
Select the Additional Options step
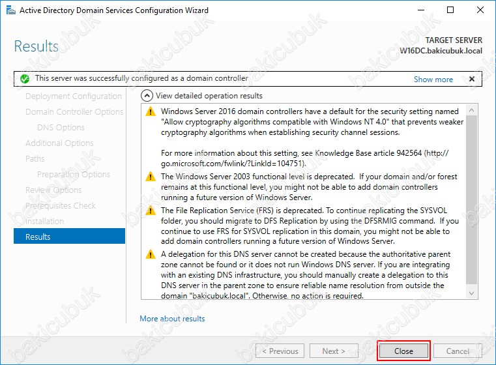pos(59,143)
